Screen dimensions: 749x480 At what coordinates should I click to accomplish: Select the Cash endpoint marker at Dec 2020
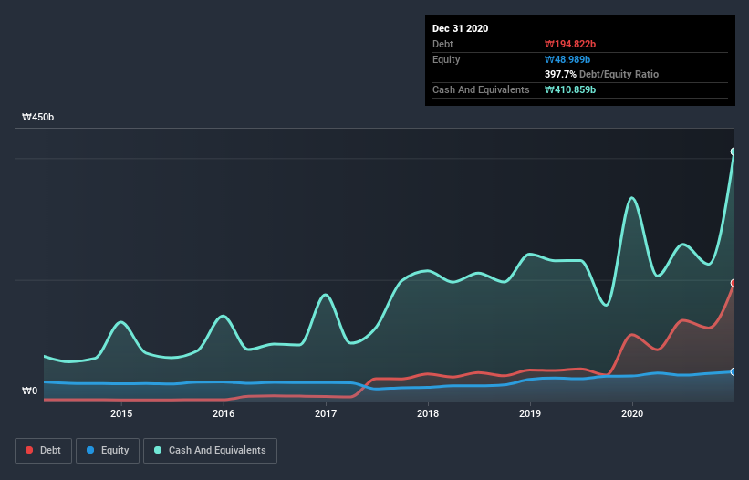tap(733, 151)
